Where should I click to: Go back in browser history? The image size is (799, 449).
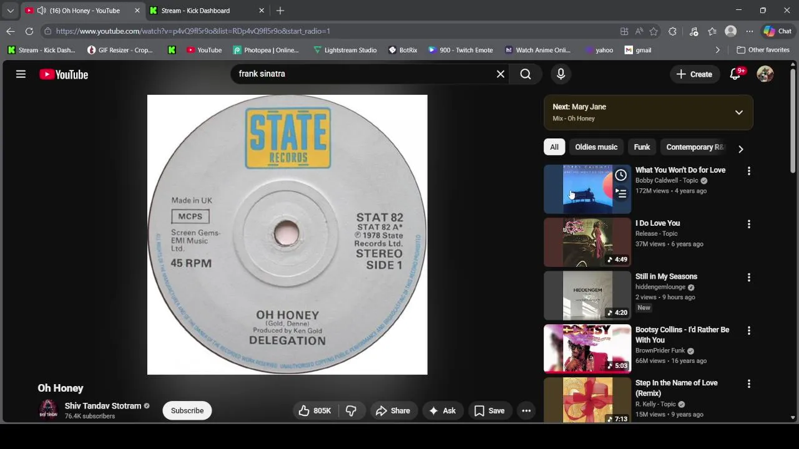(x=11, y=31)
